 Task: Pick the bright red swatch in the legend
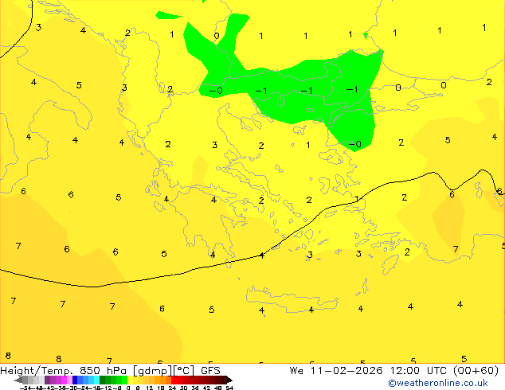tap(174, 380)
